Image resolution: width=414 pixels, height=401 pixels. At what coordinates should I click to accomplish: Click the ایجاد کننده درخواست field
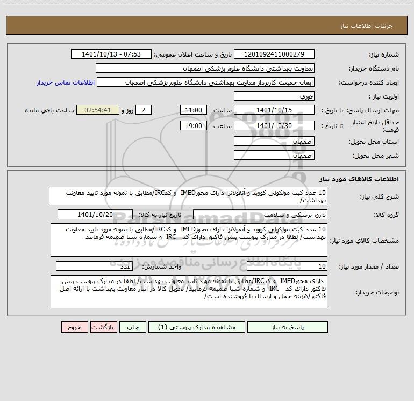pyautogui.click(x=206, y=82)
